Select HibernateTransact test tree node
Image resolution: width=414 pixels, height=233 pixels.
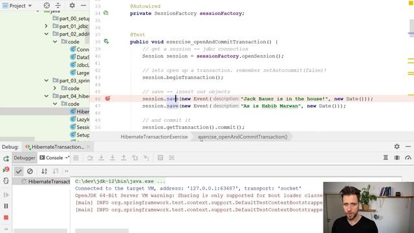45,181
